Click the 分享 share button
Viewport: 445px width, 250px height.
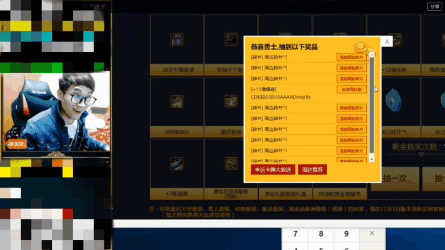coord(434,6)
